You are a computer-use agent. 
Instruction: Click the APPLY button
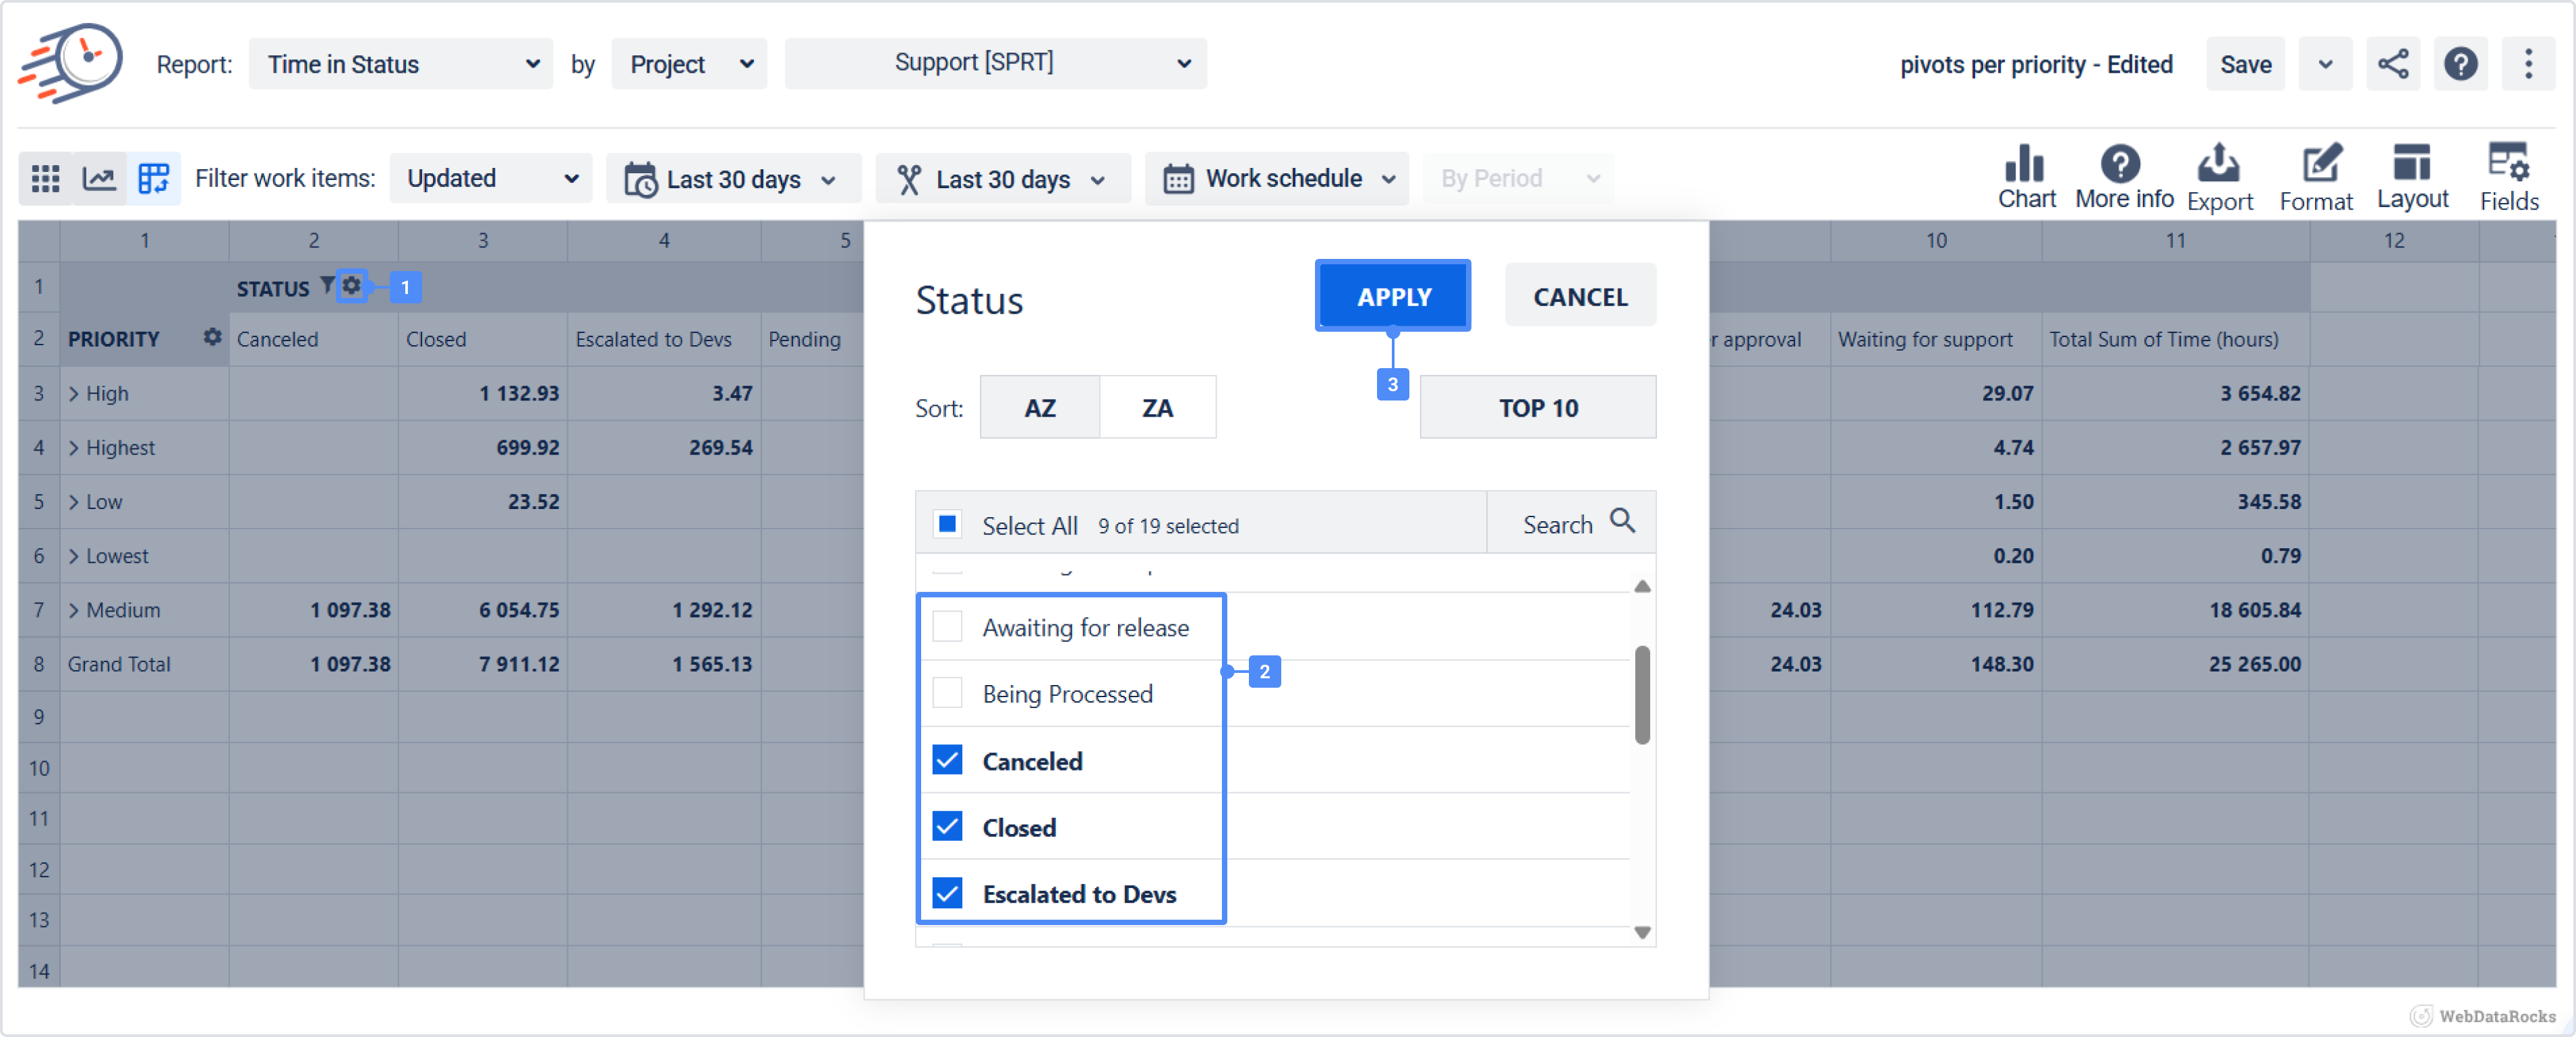(x=1393, y=296)
